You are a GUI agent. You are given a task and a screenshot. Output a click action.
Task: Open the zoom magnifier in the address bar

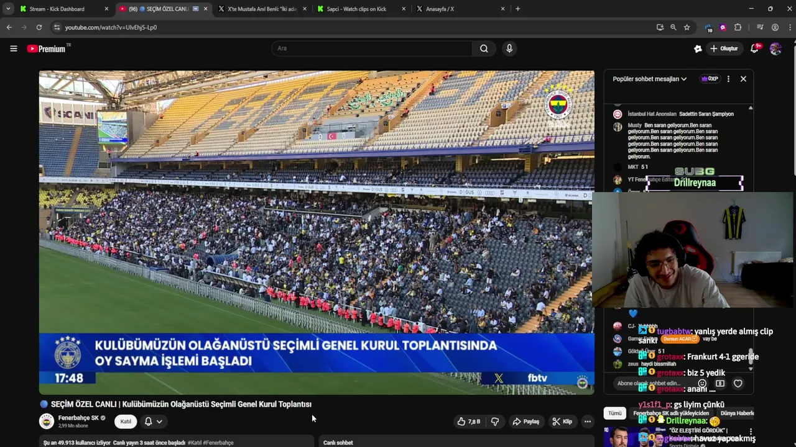click(x=673, y=27)
